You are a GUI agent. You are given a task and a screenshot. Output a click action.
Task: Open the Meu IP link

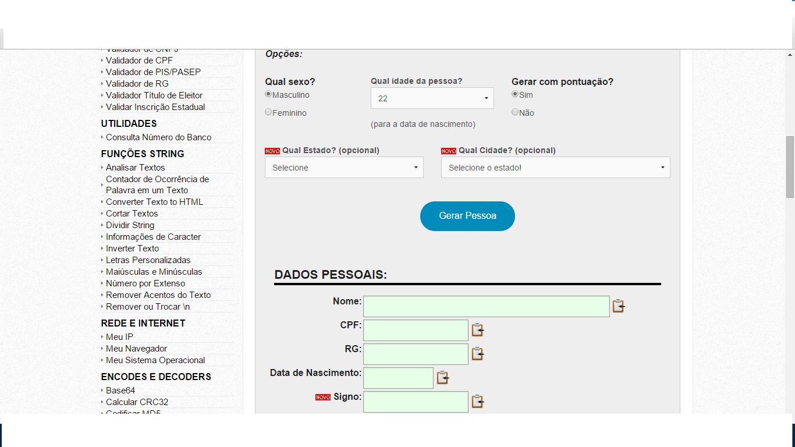(x=119, y=337)
